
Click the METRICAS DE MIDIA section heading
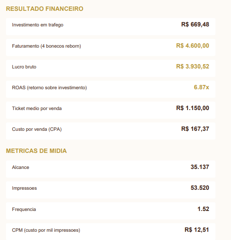36,151
